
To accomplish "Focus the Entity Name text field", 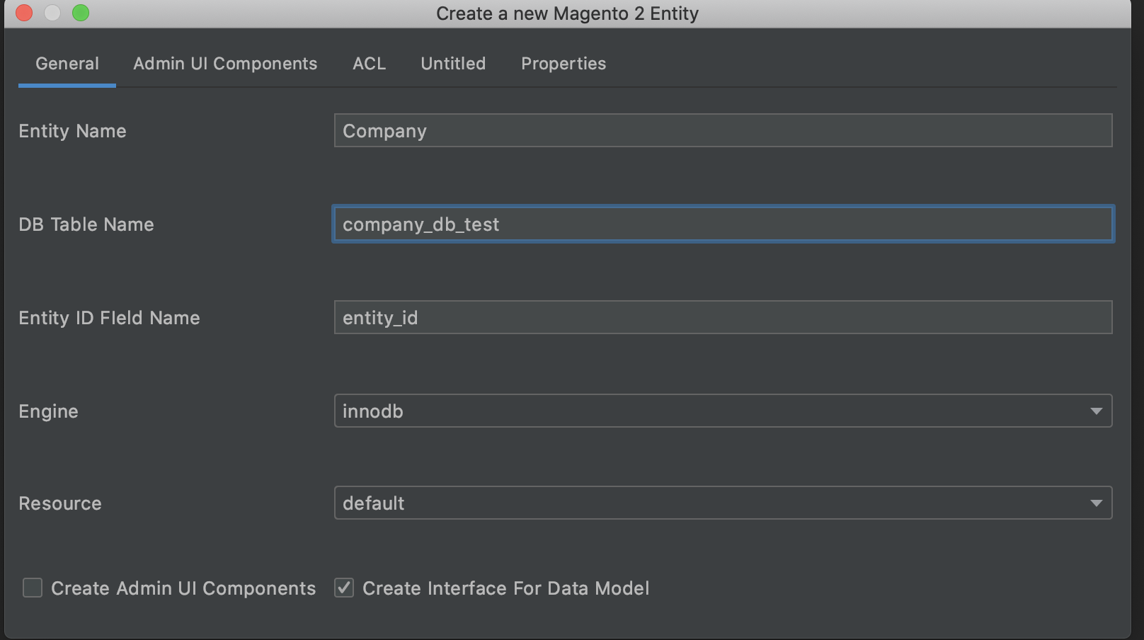I will [x=723, y=131].
